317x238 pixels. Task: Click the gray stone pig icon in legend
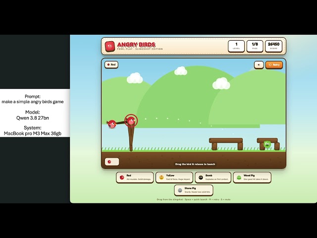(180, 190)
